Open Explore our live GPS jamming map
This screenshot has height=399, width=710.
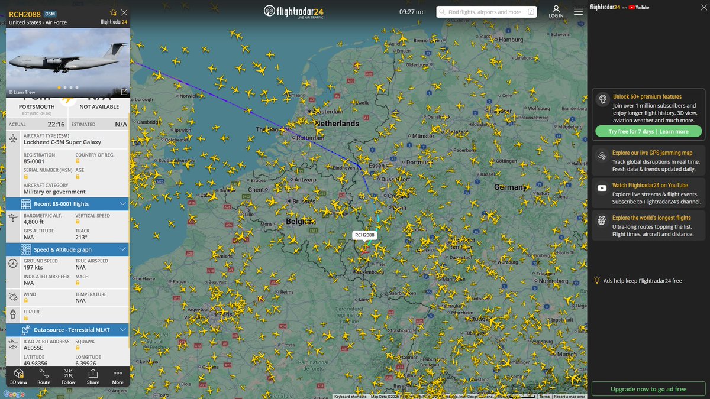pyautogui.click(x=648, y=161)
